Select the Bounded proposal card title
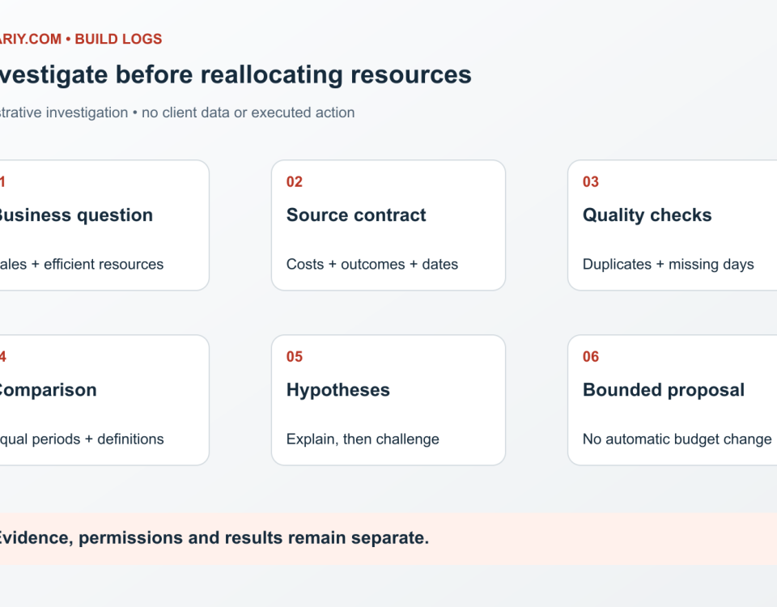This screenshot has width=777, height=607. pyautogui.click(x=664, y=390)
